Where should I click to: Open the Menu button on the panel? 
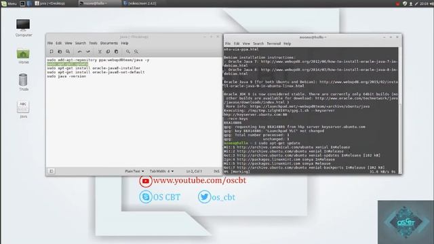pyautogui.click(x=9, y=3)
